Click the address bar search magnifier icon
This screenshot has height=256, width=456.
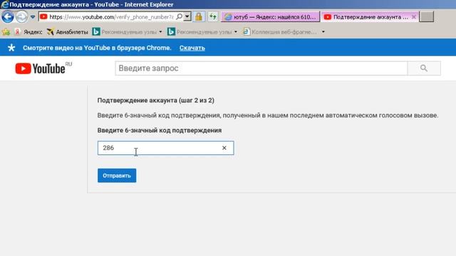point(179,17)
